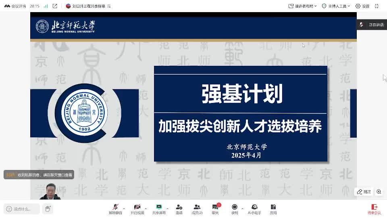
Task: Click the raise-hand reaction icon
Action: point(48,209)
